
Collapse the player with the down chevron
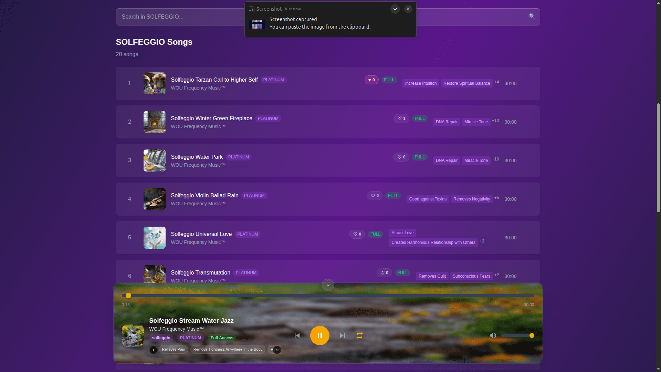[x=327, y=285]
